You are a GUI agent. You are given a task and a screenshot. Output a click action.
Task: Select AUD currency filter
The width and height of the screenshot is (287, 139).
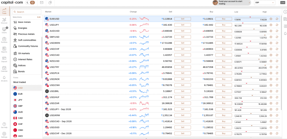tap(27, 112)
